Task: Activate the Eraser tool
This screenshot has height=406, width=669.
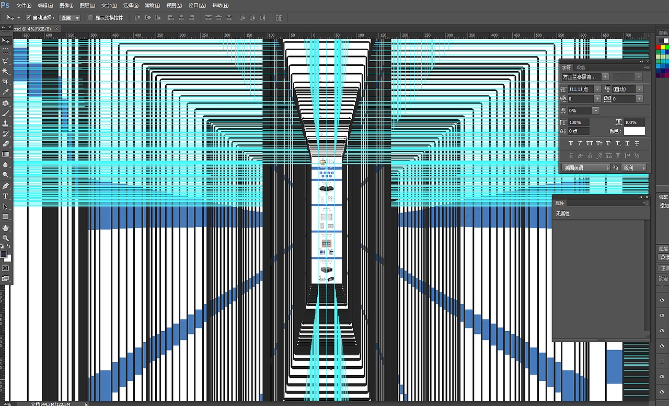Action: (6, 144)
